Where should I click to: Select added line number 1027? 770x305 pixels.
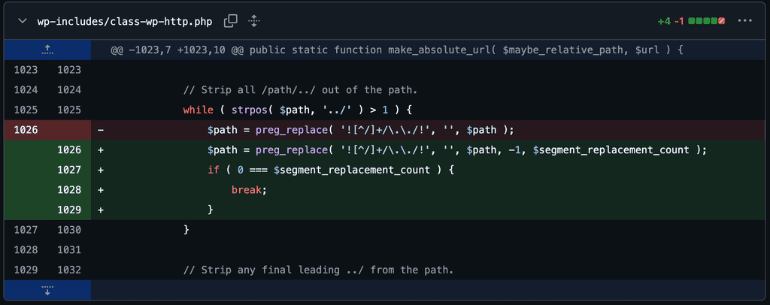pos(69,170)
